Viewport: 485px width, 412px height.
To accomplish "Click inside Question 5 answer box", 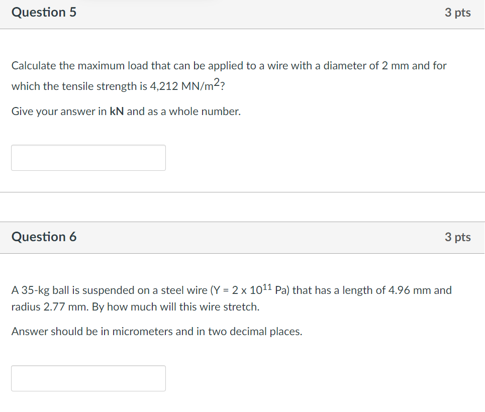I will tap(88, 157).
